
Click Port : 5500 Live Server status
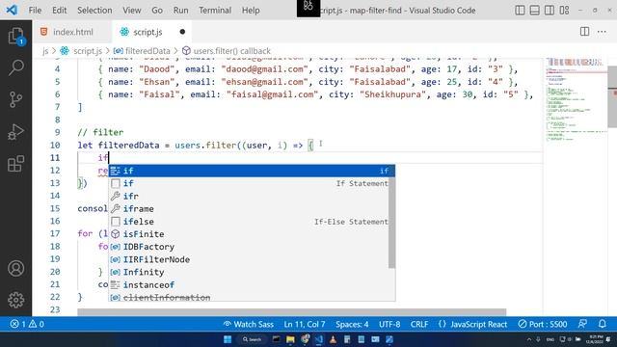click(543, 324)
